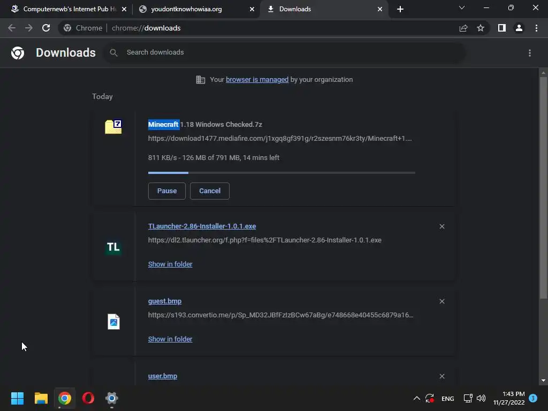Click the magnifier icon in downloads search
This screenshot has height=411, width=548.
click(x=113, y=52)
